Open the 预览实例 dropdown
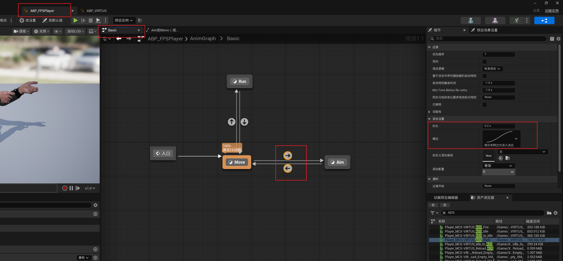 coord(124,20)
